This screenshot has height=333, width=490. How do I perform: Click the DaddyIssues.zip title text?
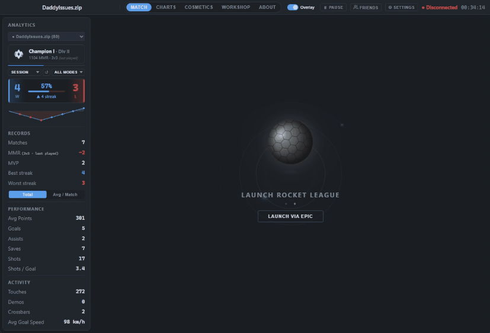(62, 8)
